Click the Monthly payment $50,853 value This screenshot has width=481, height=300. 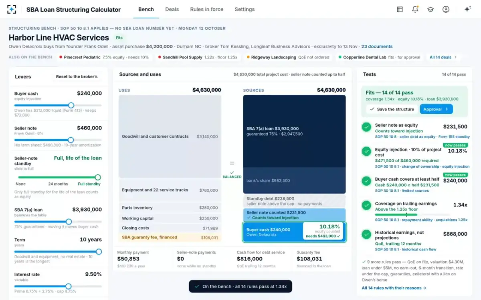pos(128,259)
